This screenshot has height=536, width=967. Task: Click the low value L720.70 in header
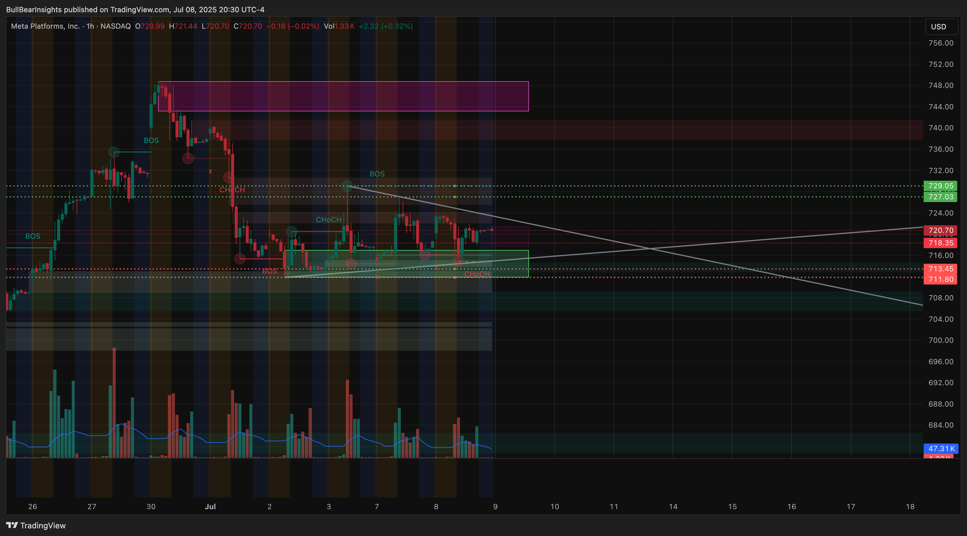[x=215, y=26]
